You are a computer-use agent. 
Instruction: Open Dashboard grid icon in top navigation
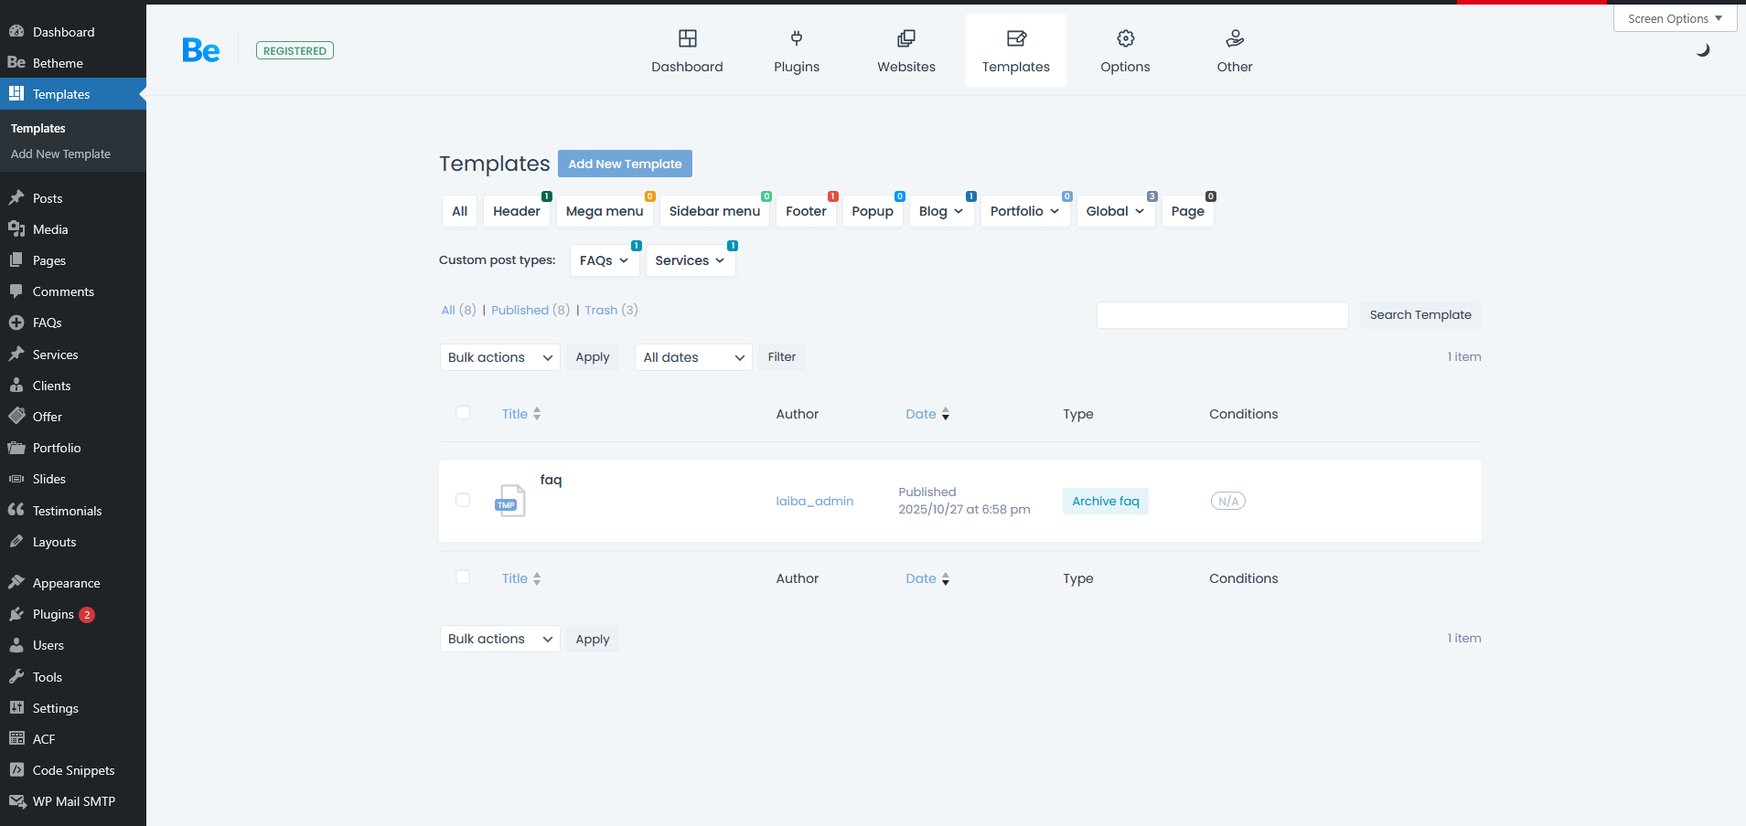point(687,38)
